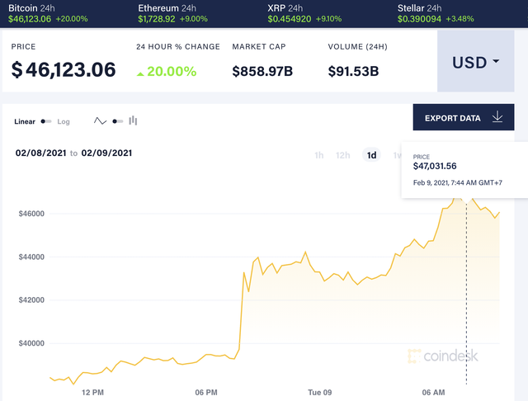Open XRP 24h ticker in top bar
This screenshot has width=528, height=401.
point(304,13)
